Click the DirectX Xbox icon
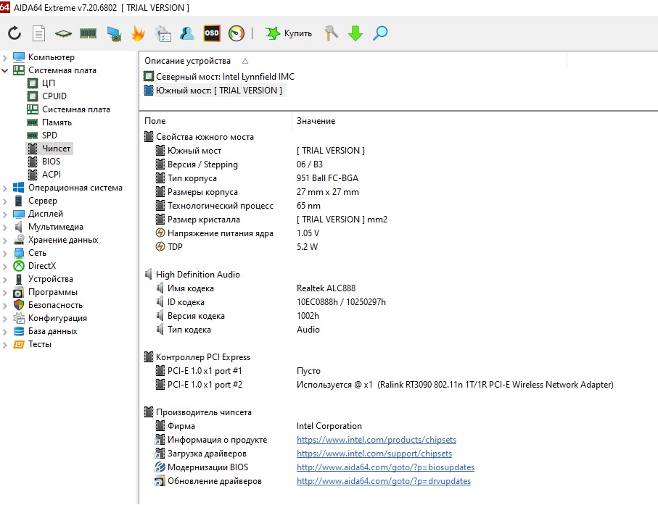658x505 pixels. (19, 266)
